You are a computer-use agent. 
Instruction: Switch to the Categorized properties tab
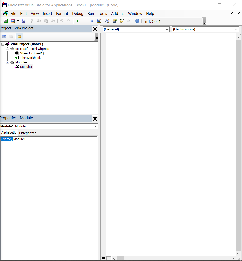click(28, 133)
